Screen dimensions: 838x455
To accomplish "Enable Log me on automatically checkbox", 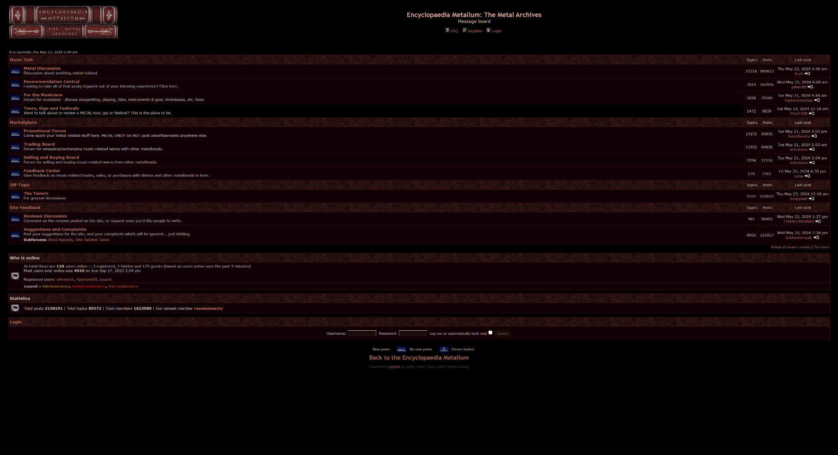I will pyautogui.click(x=490, y=333).
